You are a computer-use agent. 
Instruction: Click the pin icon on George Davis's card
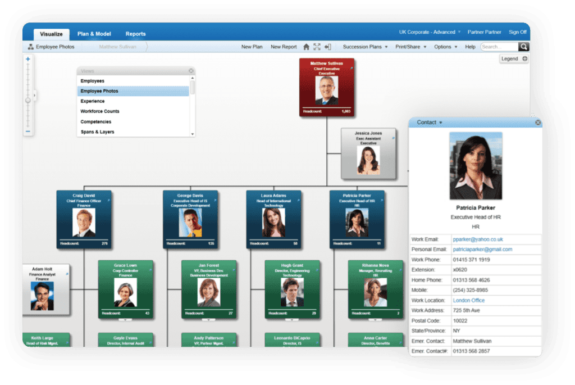[x=215, y=201]
